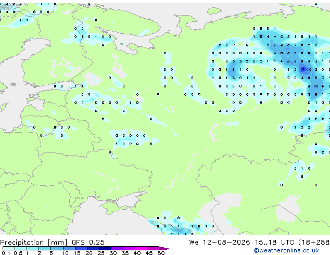330x255 pixels.
Task: Select the 2–5 mm legend color swatch
Action: pyautogui.click(x=45, y=248)
